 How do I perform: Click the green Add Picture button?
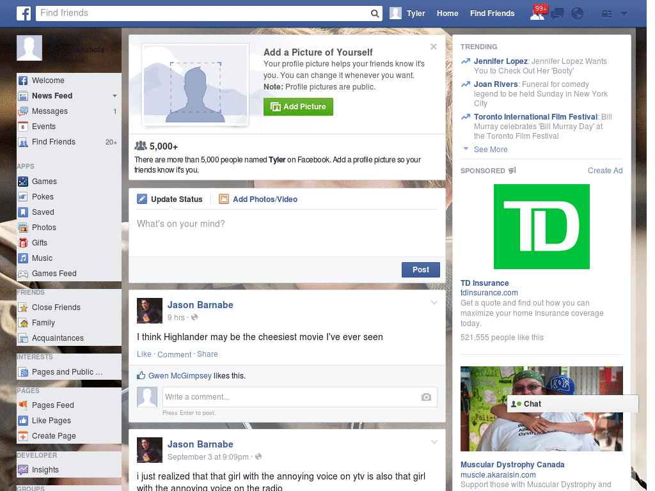click(x=298, y=107)
